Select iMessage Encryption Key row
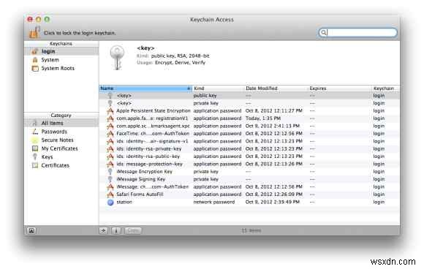 tap(249, 171)
